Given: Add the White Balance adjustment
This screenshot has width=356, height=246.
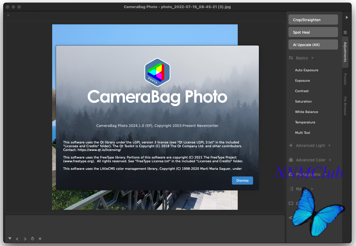Looking at the screenshot, I should (x=306, y=112).
